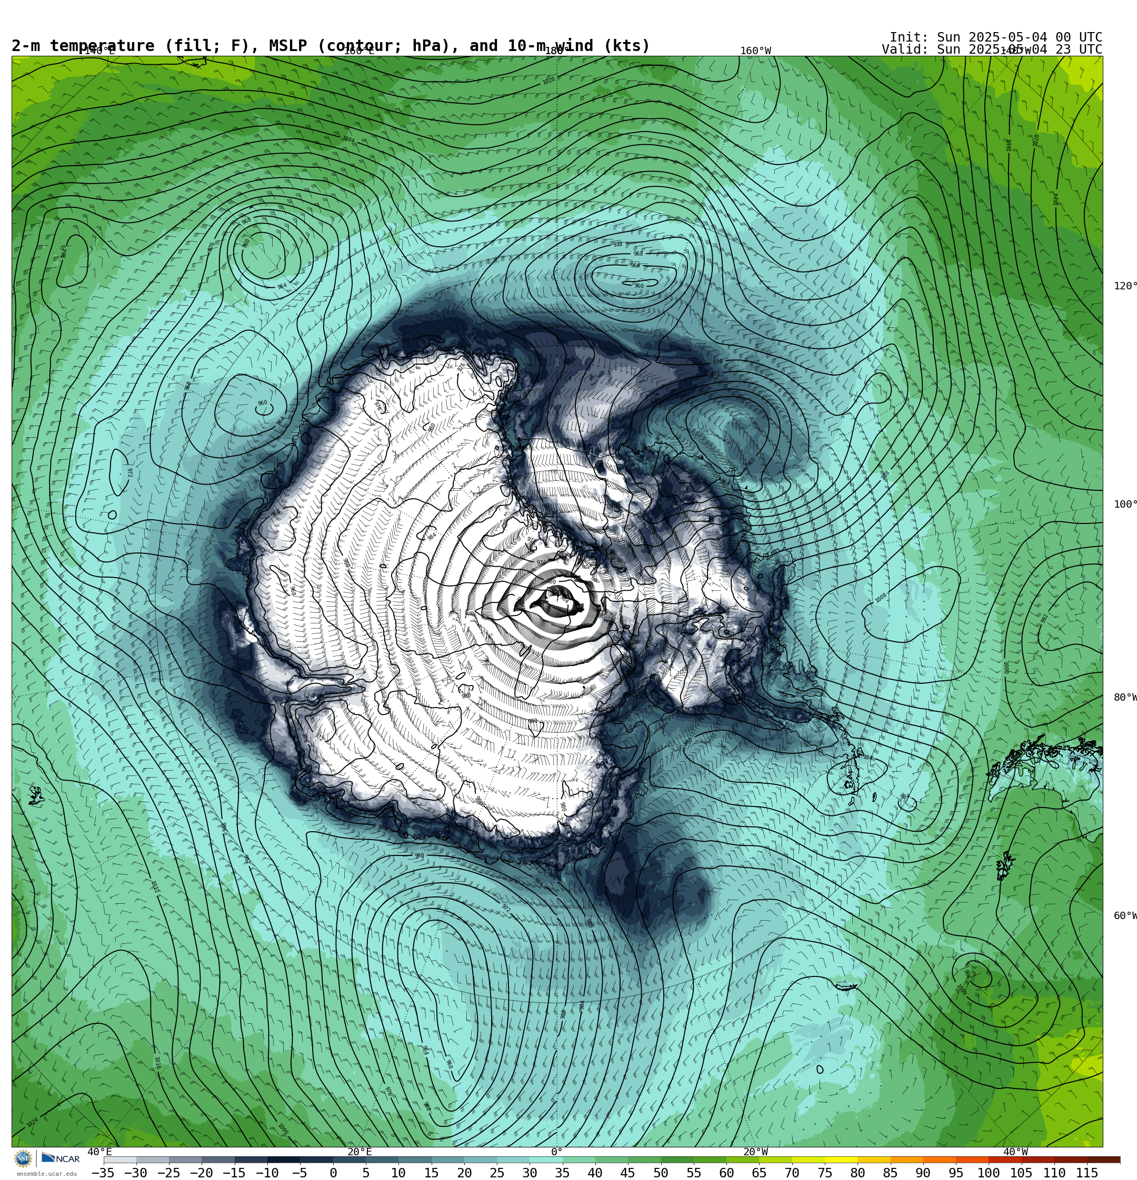
Task: Click the 20°E longitude label at bottom
Action: pyautogui.click(x=360, y=1152)
